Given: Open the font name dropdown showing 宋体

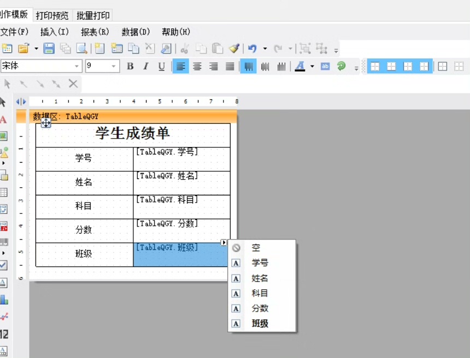Looking at the screenshot, I should (77, 67).
